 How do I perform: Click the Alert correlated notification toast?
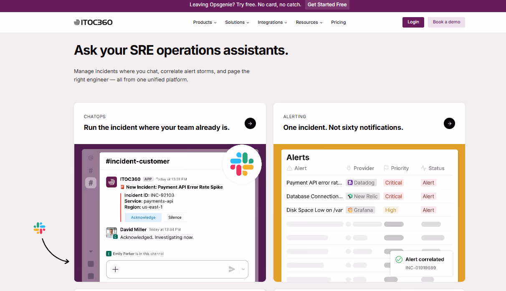point(421,263)
